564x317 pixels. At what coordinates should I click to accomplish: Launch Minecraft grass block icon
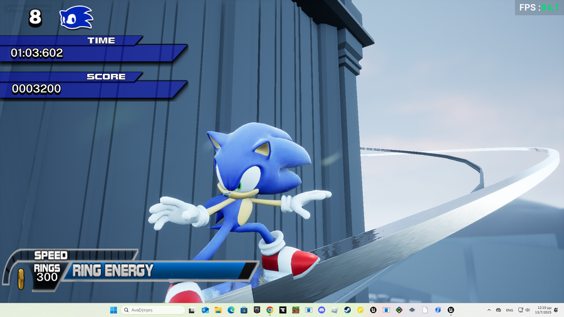[x=296, y=310]
